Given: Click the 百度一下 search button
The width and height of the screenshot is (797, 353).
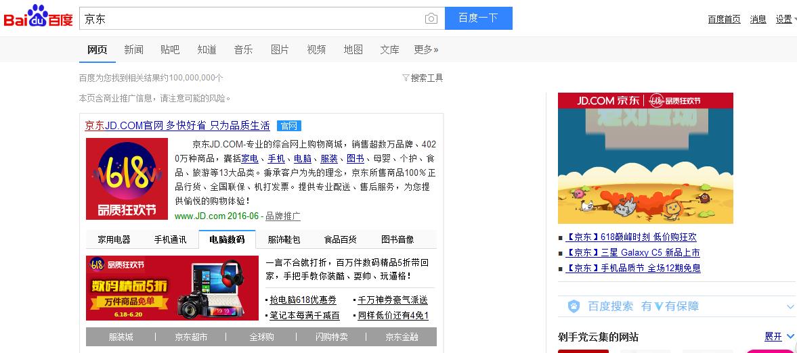Looking at the screenshot, I should point(478,18).
